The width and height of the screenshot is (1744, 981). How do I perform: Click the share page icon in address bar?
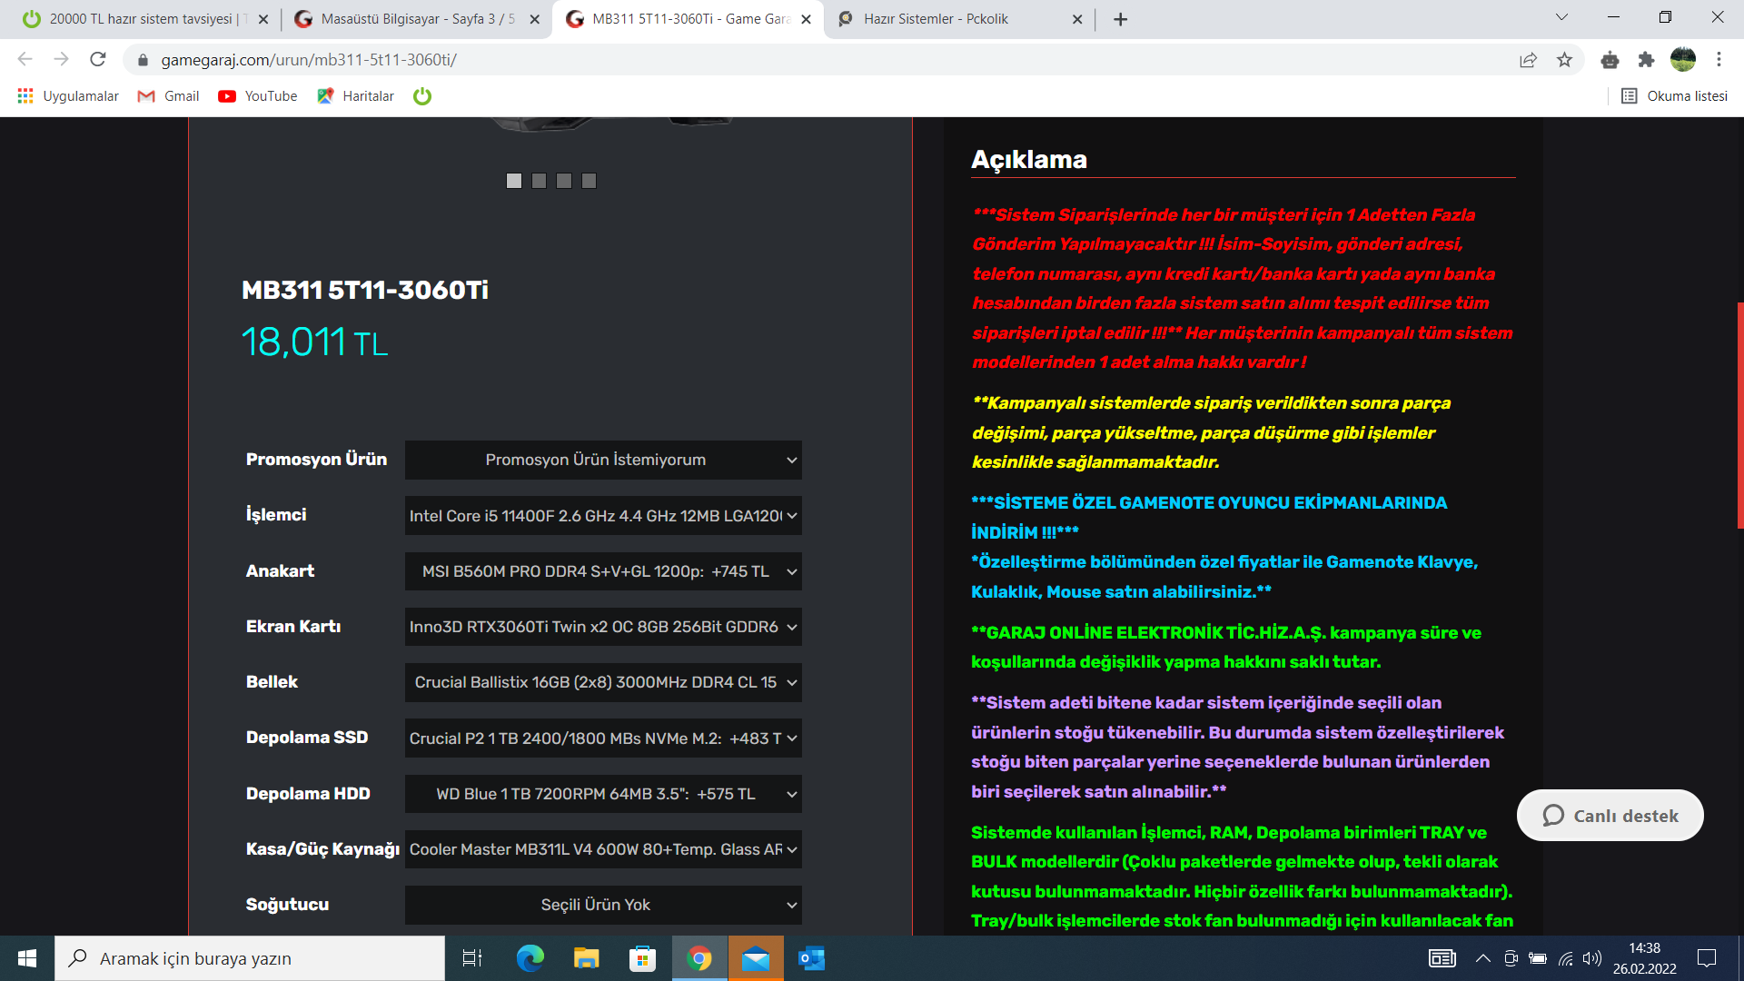click(1528, 60)
